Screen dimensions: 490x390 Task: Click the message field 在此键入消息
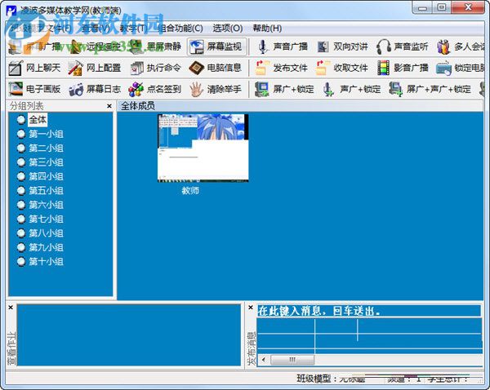369,311
